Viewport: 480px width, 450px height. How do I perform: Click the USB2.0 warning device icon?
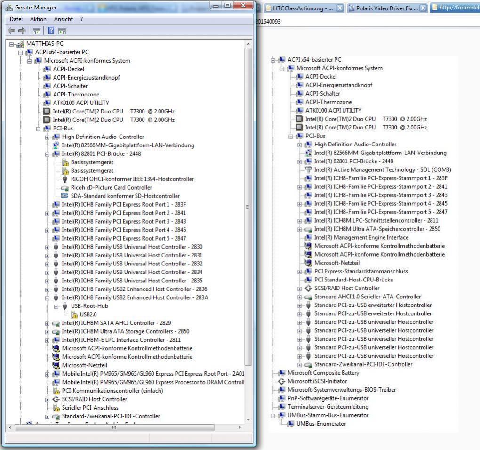74,314
